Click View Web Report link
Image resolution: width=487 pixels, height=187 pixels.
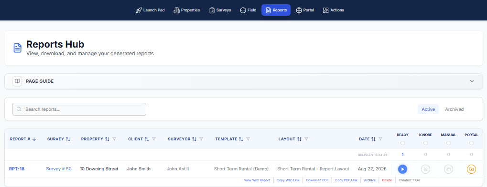coord(257,180)
